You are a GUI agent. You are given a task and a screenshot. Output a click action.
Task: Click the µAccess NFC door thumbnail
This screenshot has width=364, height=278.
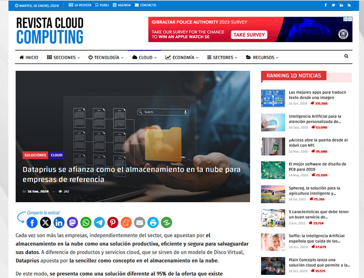coord(273,146)
